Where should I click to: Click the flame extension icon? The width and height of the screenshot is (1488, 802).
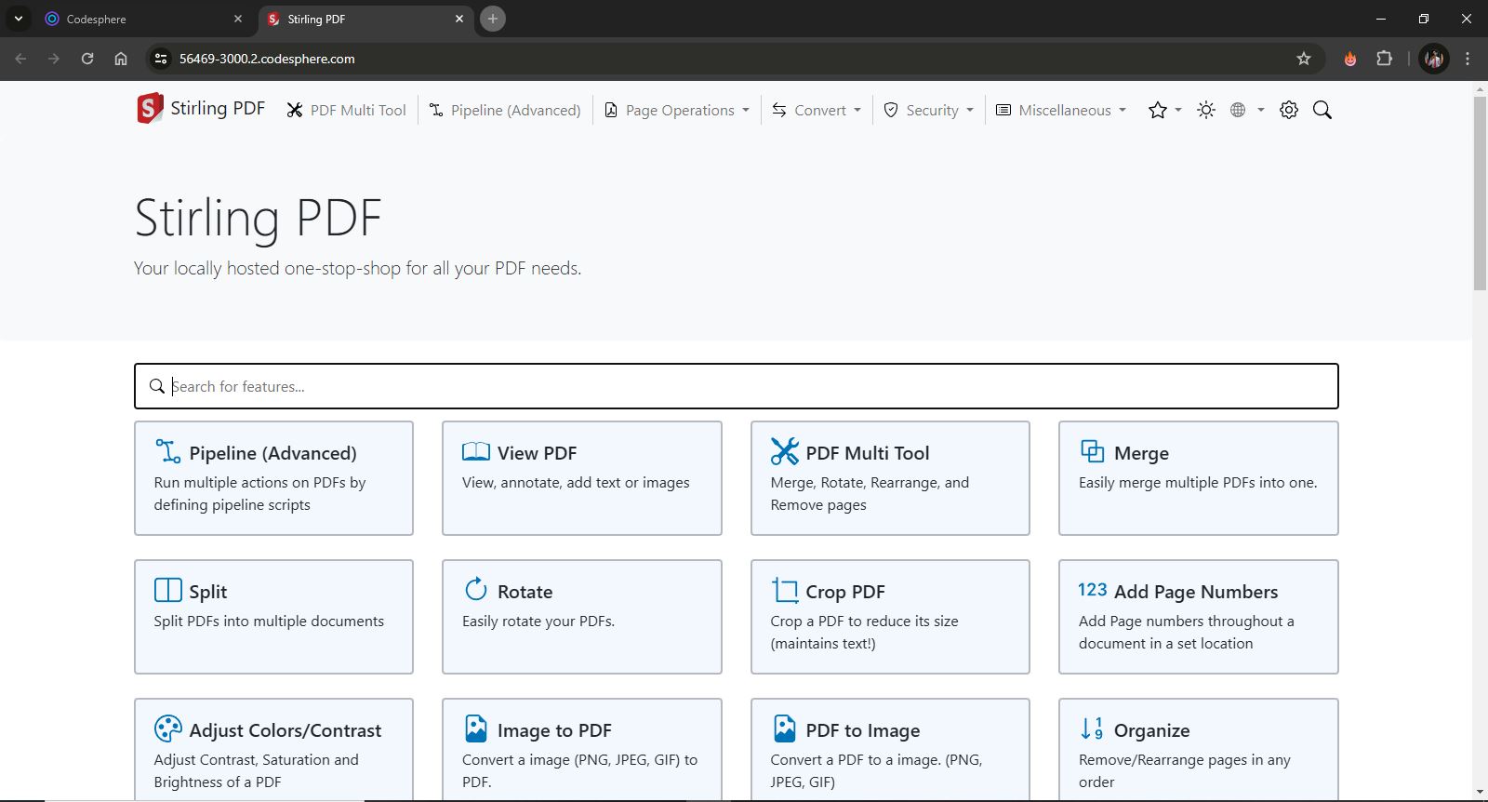click(1350, 59)
